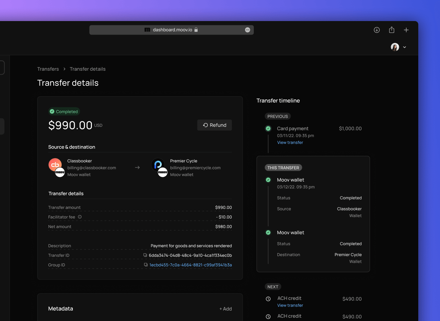
Task: Click the NEXT timeline label
Action: pos(273,287)
